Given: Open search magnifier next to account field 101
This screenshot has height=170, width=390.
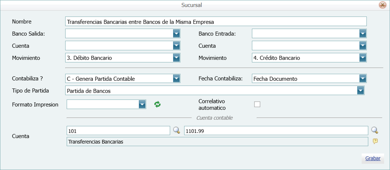Looking at the screenshot, I should [177, 130].
